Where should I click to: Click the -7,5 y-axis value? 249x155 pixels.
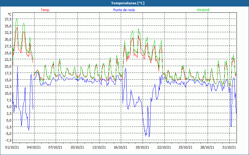(8, 140)
